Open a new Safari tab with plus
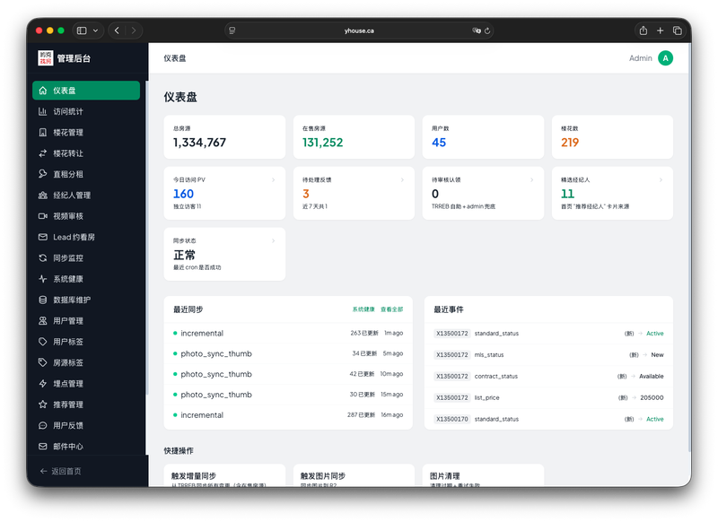 tap(661, 30)
